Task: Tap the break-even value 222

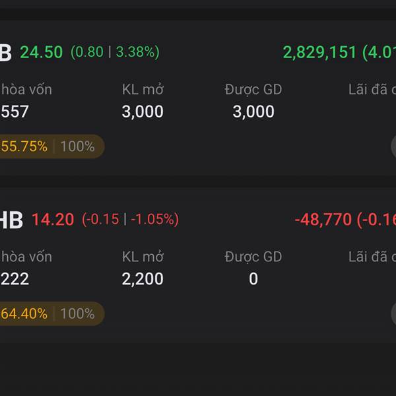Action: click(15, 279)
